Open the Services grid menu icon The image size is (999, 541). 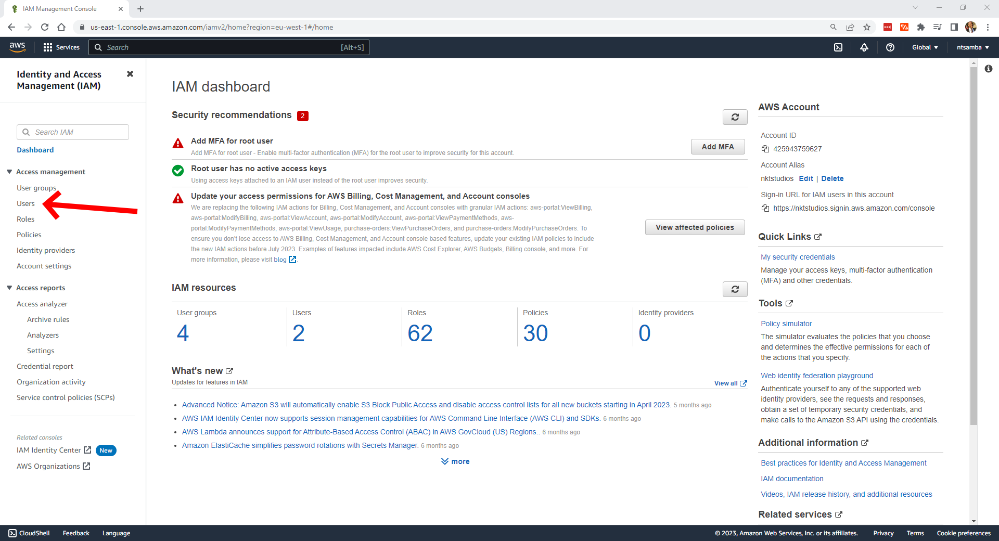(x=48, y=47)
